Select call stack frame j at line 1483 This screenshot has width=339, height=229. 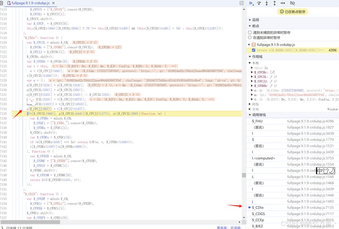(293, 201)
